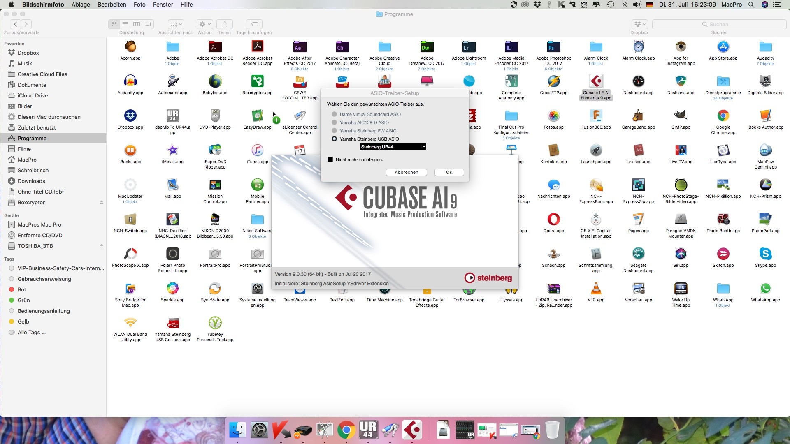Open eLicenser Control Center.app icon

[300, 116]
